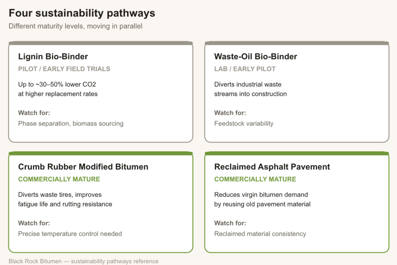
Task: Click the Four sustainability pathways heading
Action: [82, 13]
